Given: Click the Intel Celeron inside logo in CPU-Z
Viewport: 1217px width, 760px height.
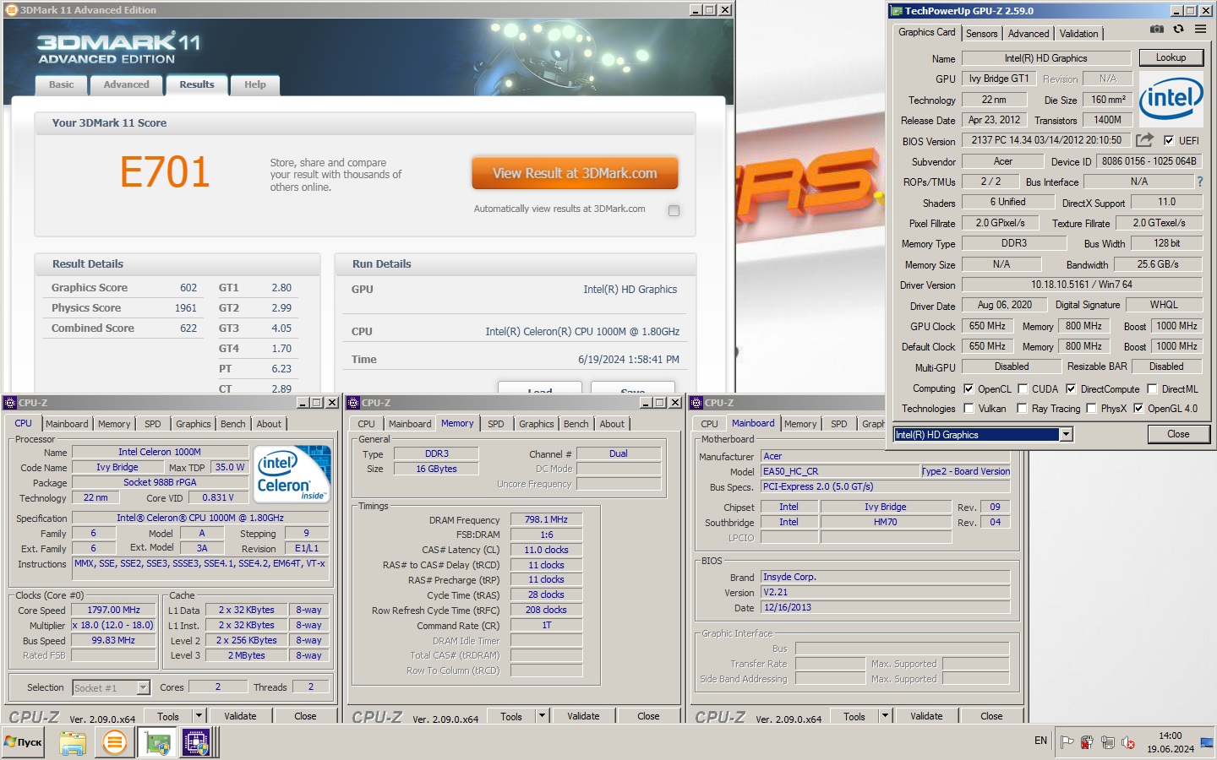Looking at the screenshot, I should point(292,475).
